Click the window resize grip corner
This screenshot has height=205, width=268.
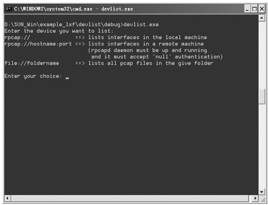263,200
